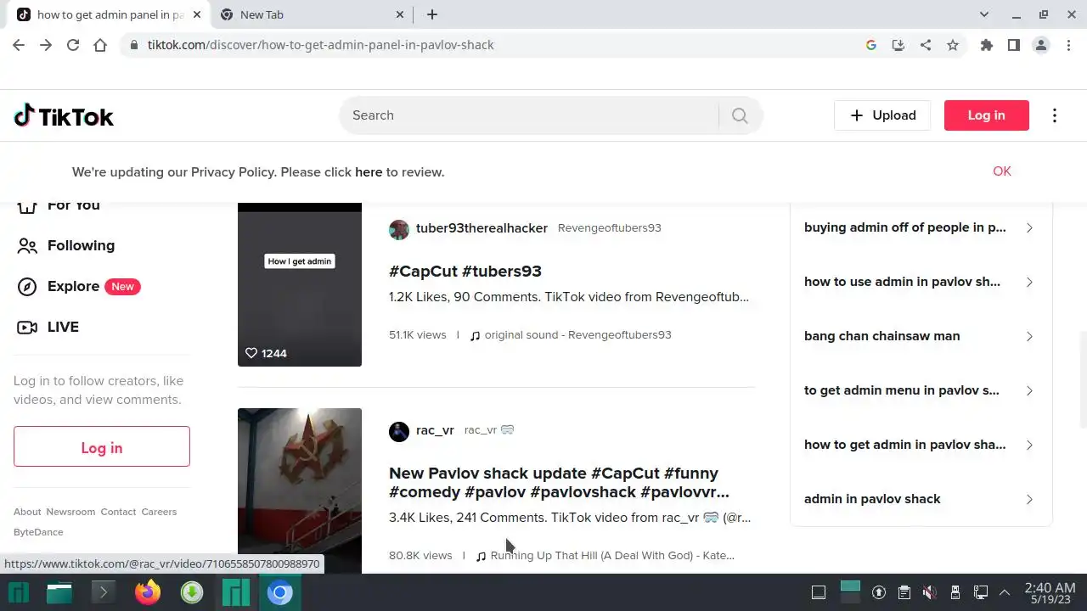Open the Chrome three-dot menu
The width and height of the screenshot is (1087, 611).
[x=1068, y=45]
